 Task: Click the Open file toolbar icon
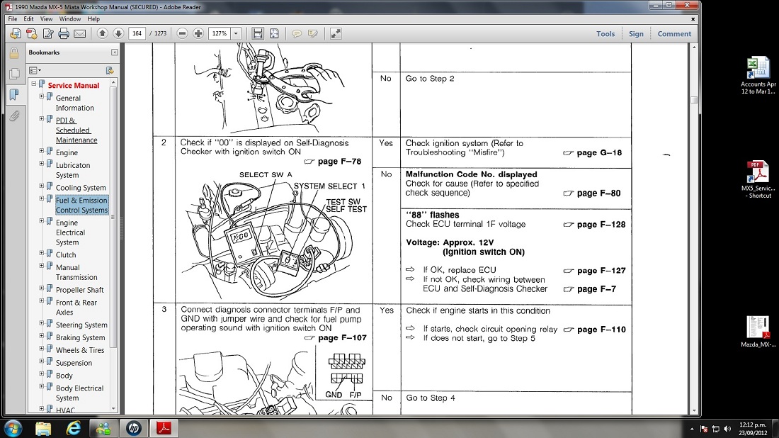[x=16, y=33]
